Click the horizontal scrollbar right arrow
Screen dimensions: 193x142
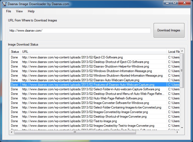pos(177,132)
